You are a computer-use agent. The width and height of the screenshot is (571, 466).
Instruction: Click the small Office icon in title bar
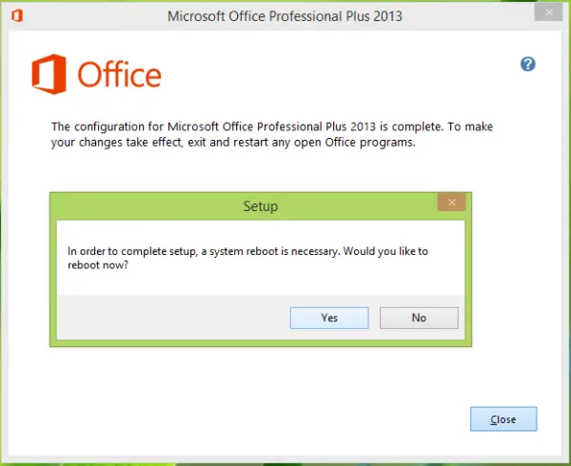[x=18, y=15]
